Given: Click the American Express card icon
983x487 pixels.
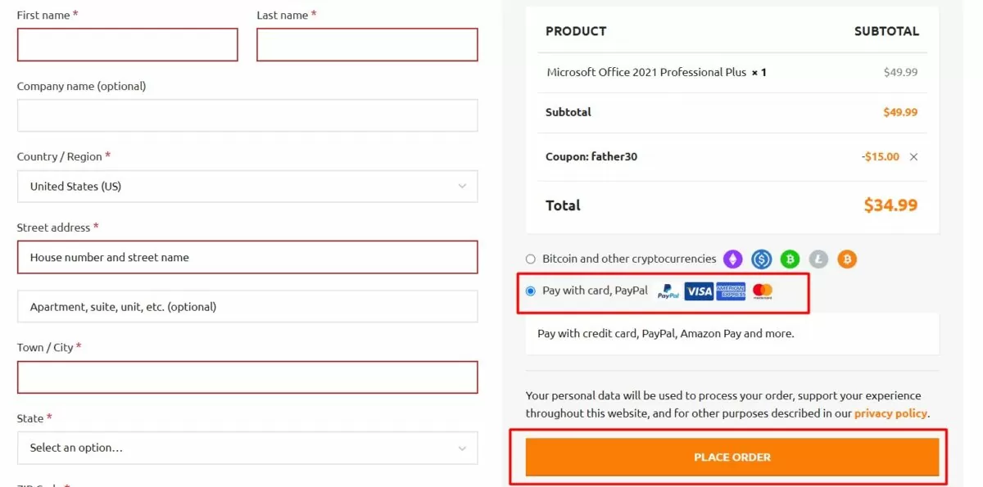Looking at the screenshot, I should click(x=731, y=291).
